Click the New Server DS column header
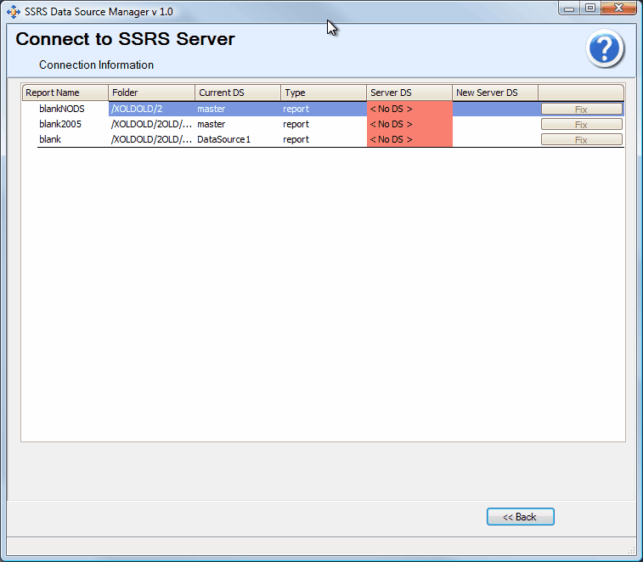The image size is (643, 562). tap(495, 93)
